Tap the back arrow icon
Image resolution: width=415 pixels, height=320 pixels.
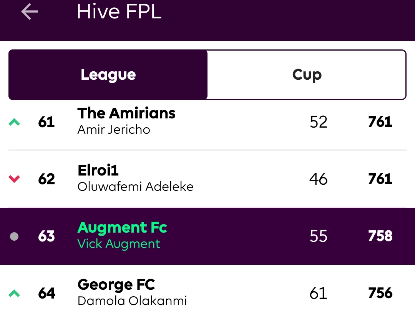click(30, 11)
